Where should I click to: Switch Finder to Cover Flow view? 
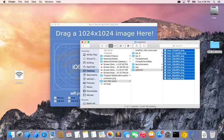(x=115, y=46)
